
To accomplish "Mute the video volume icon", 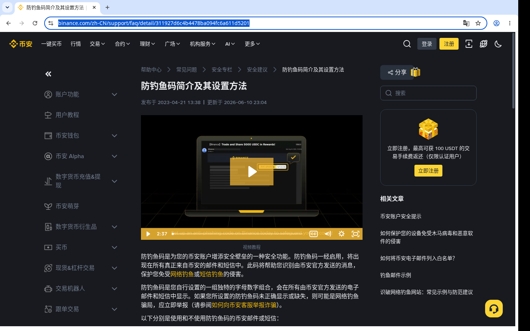I will click(328, 234).
